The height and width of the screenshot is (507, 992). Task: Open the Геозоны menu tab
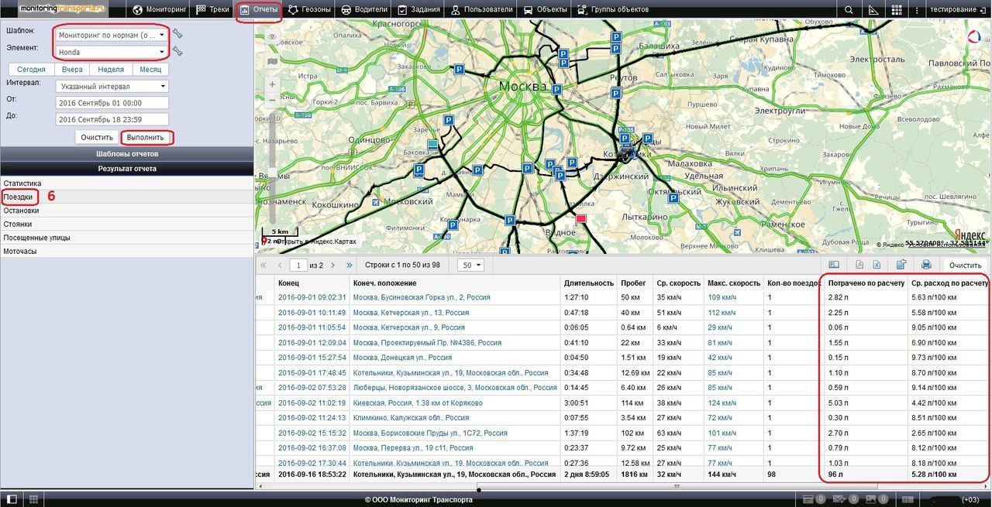tap(309, 10)
